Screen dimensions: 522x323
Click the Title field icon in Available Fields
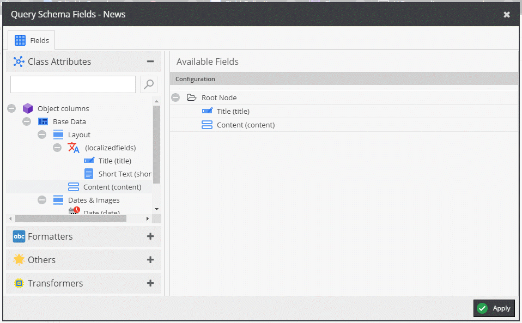[207, 111]
